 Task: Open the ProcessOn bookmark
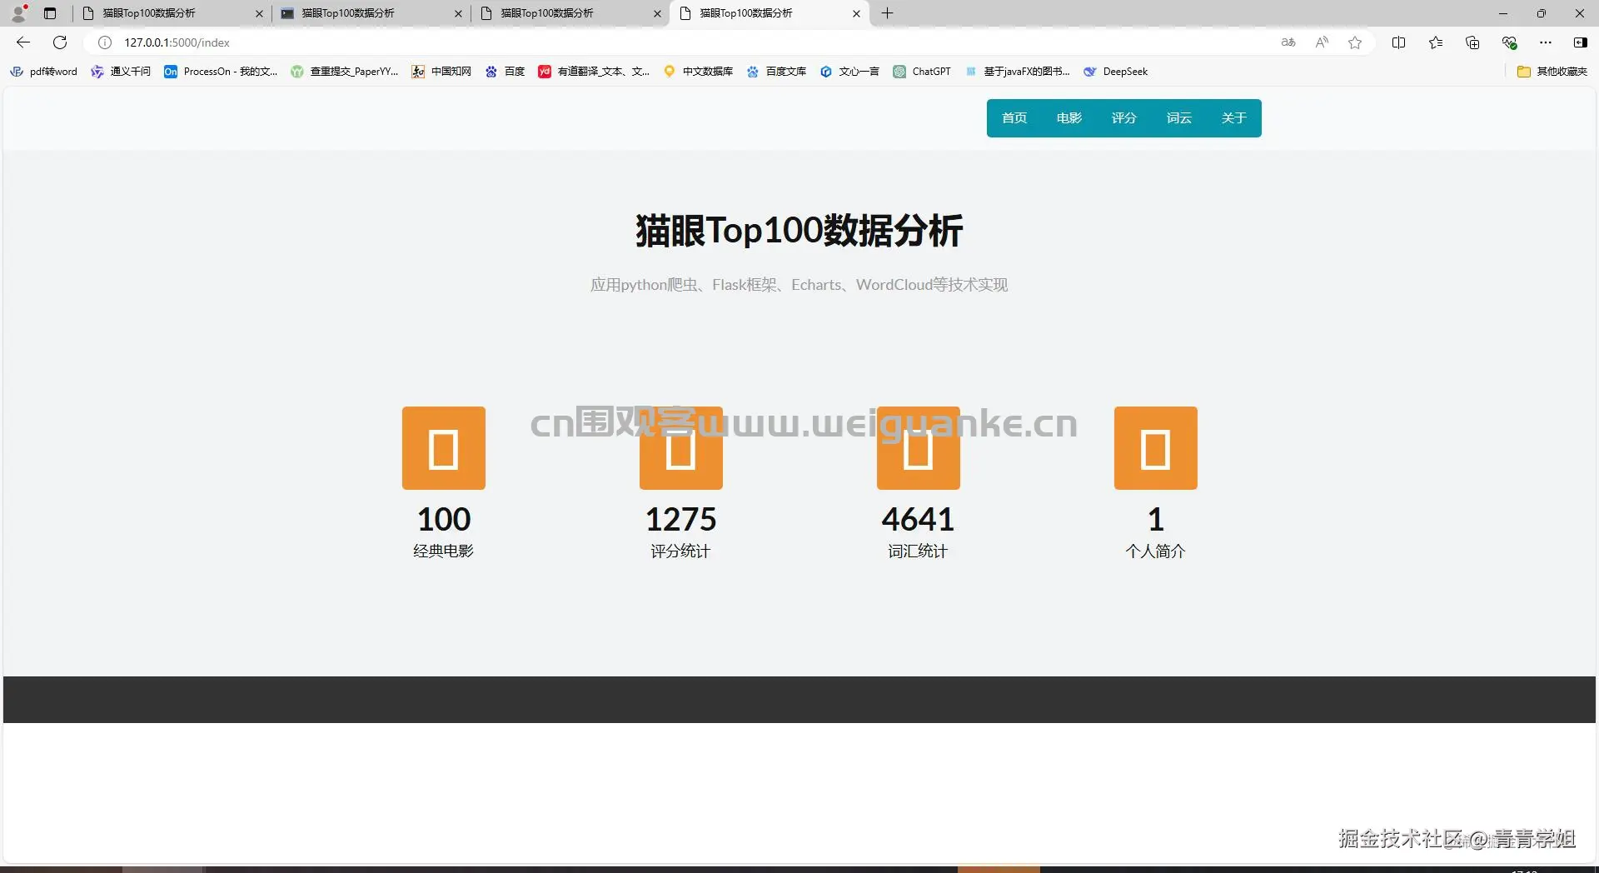(221, 72)
